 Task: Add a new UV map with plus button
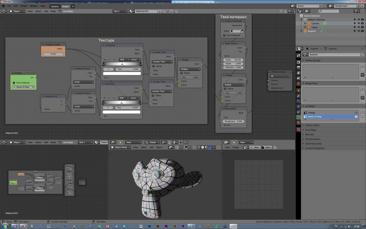tap(363, 112)
